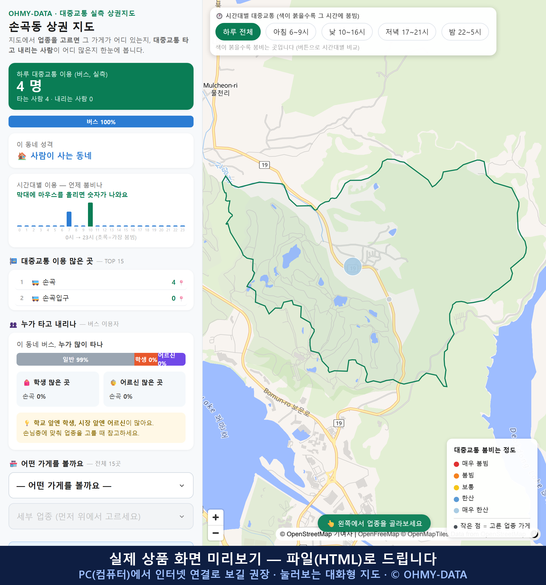546x585 pixels.
Task: Select the 손곡 stop row text
Action: pos(49,282)
